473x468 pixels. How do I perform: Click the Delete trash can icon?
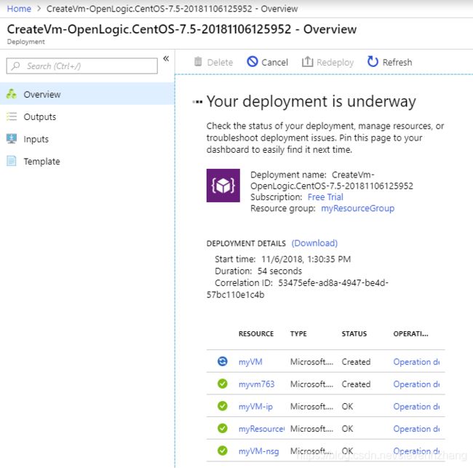click(x=198, y=62)
